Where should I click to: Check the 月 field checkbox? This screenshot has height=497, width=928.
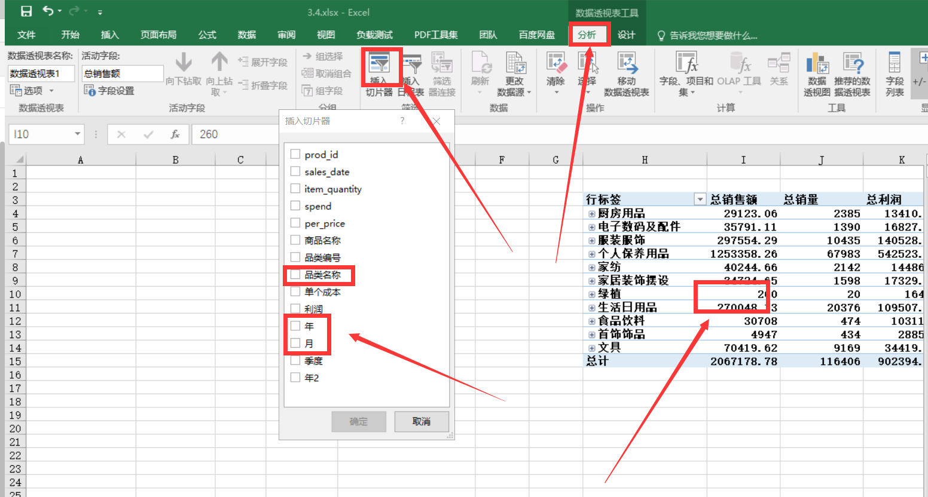pyautogui.click(x=295, y=343)
